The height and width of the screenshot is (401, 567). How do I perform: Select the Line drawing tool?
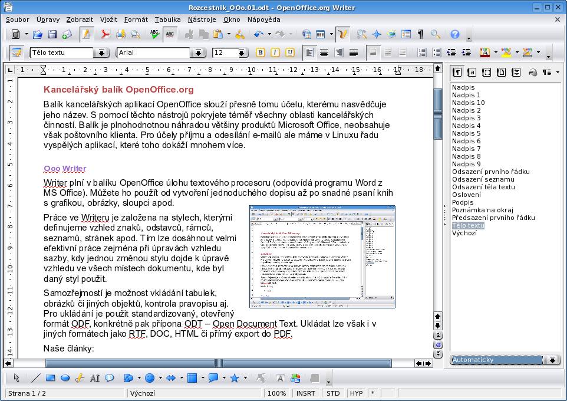[x=35, y=378]
